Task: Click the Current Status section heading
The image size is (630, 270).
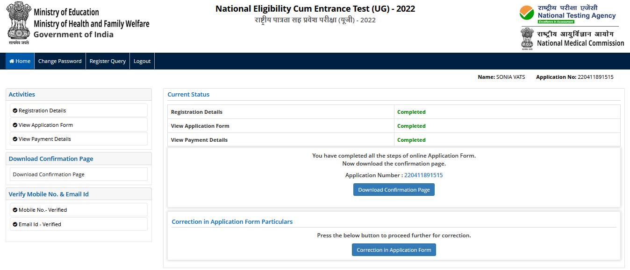Action: (x=188, y=94)
